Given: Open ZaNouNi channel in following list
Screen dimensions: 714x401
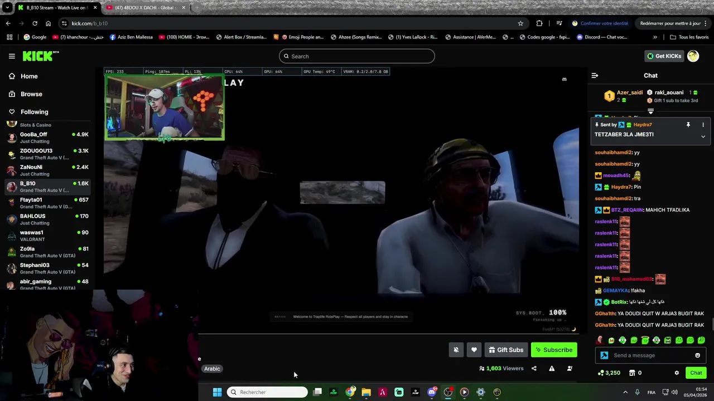Looking at the screenshot, I should [47, 170].
